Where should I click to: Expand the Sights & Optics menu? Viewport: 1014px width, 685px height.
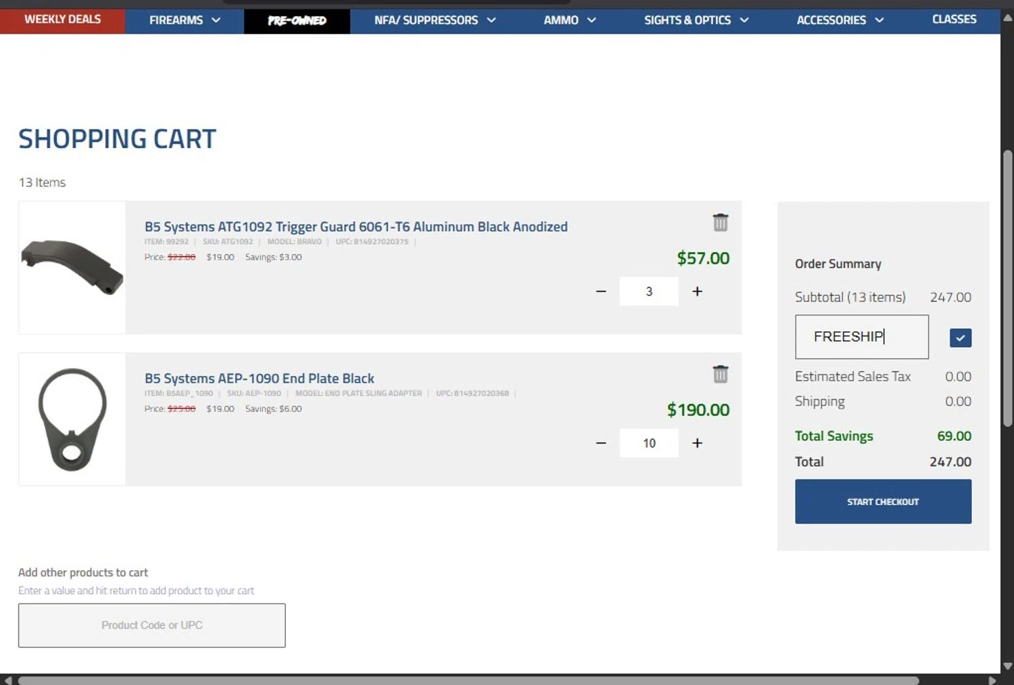(x=696, y=20)
